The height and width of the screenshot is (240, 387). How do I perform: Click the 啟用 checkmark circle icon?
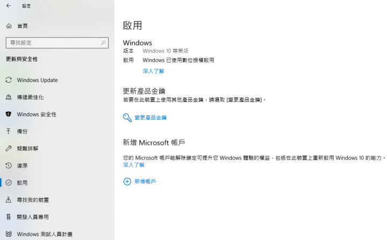coord(9,183)
